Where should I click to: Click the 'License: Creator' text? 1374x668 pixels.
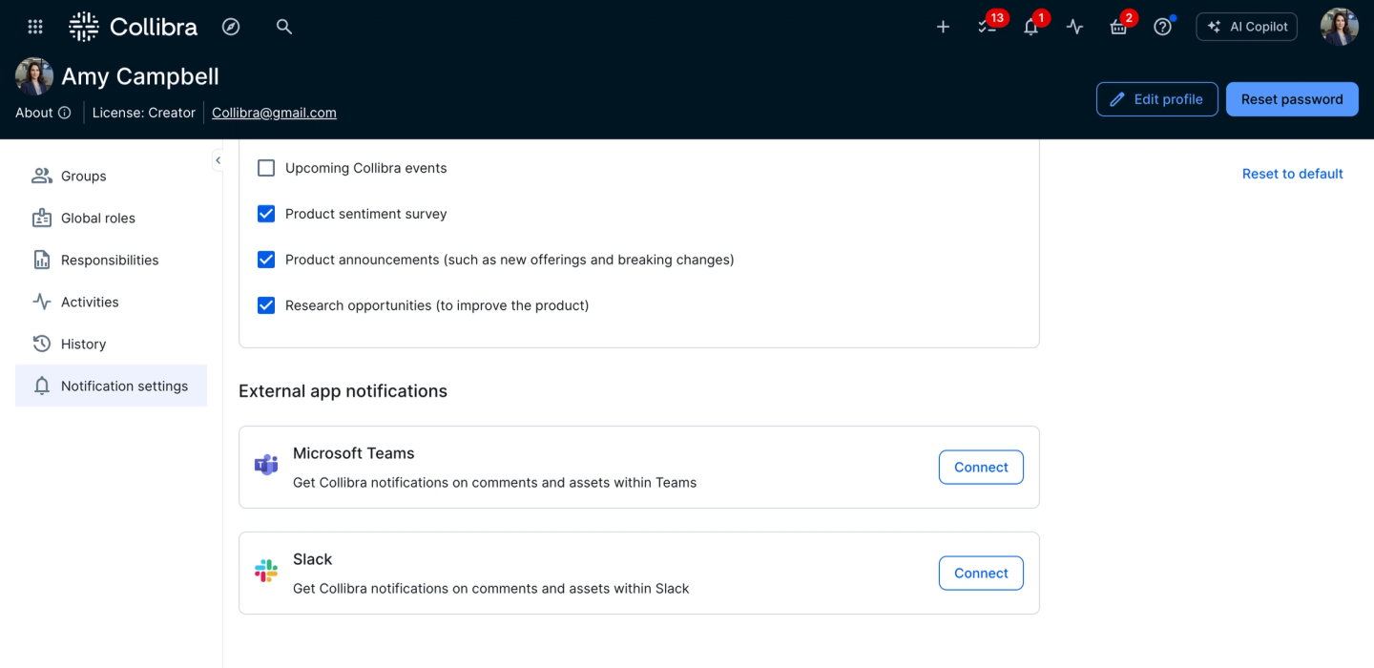[144, 113]
